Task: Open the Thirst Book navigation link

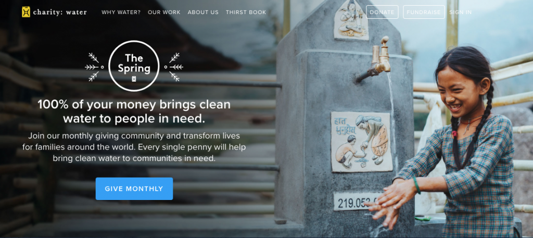Action: (x=246, y=12)
